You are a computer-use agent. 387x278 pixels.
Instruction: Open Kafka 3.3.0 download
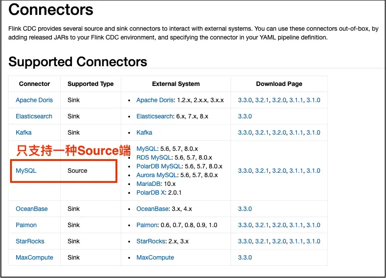[x=245, y=132]
